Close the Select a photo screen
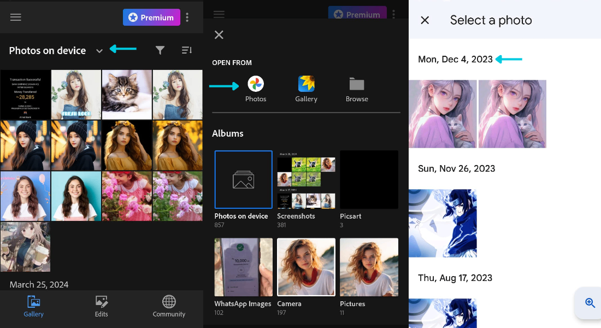The height and width of the screenshot is (328, 601). point(425,20)
